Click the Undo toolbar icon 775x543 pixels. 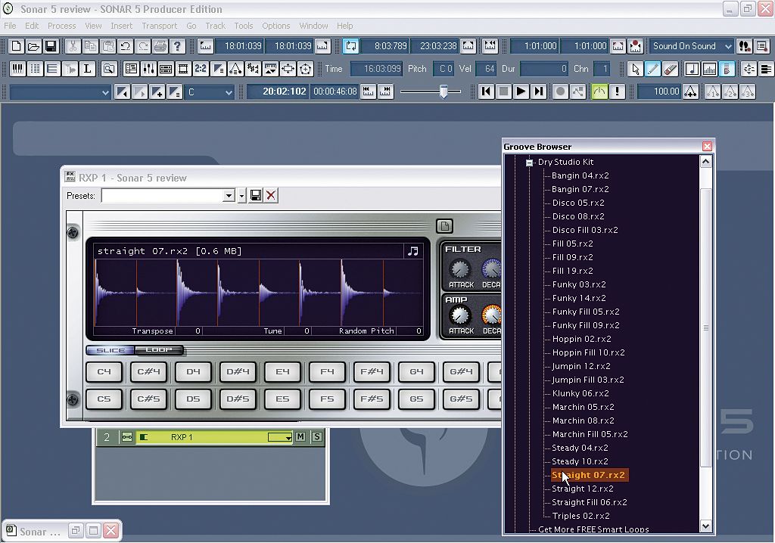click(126, 46)
